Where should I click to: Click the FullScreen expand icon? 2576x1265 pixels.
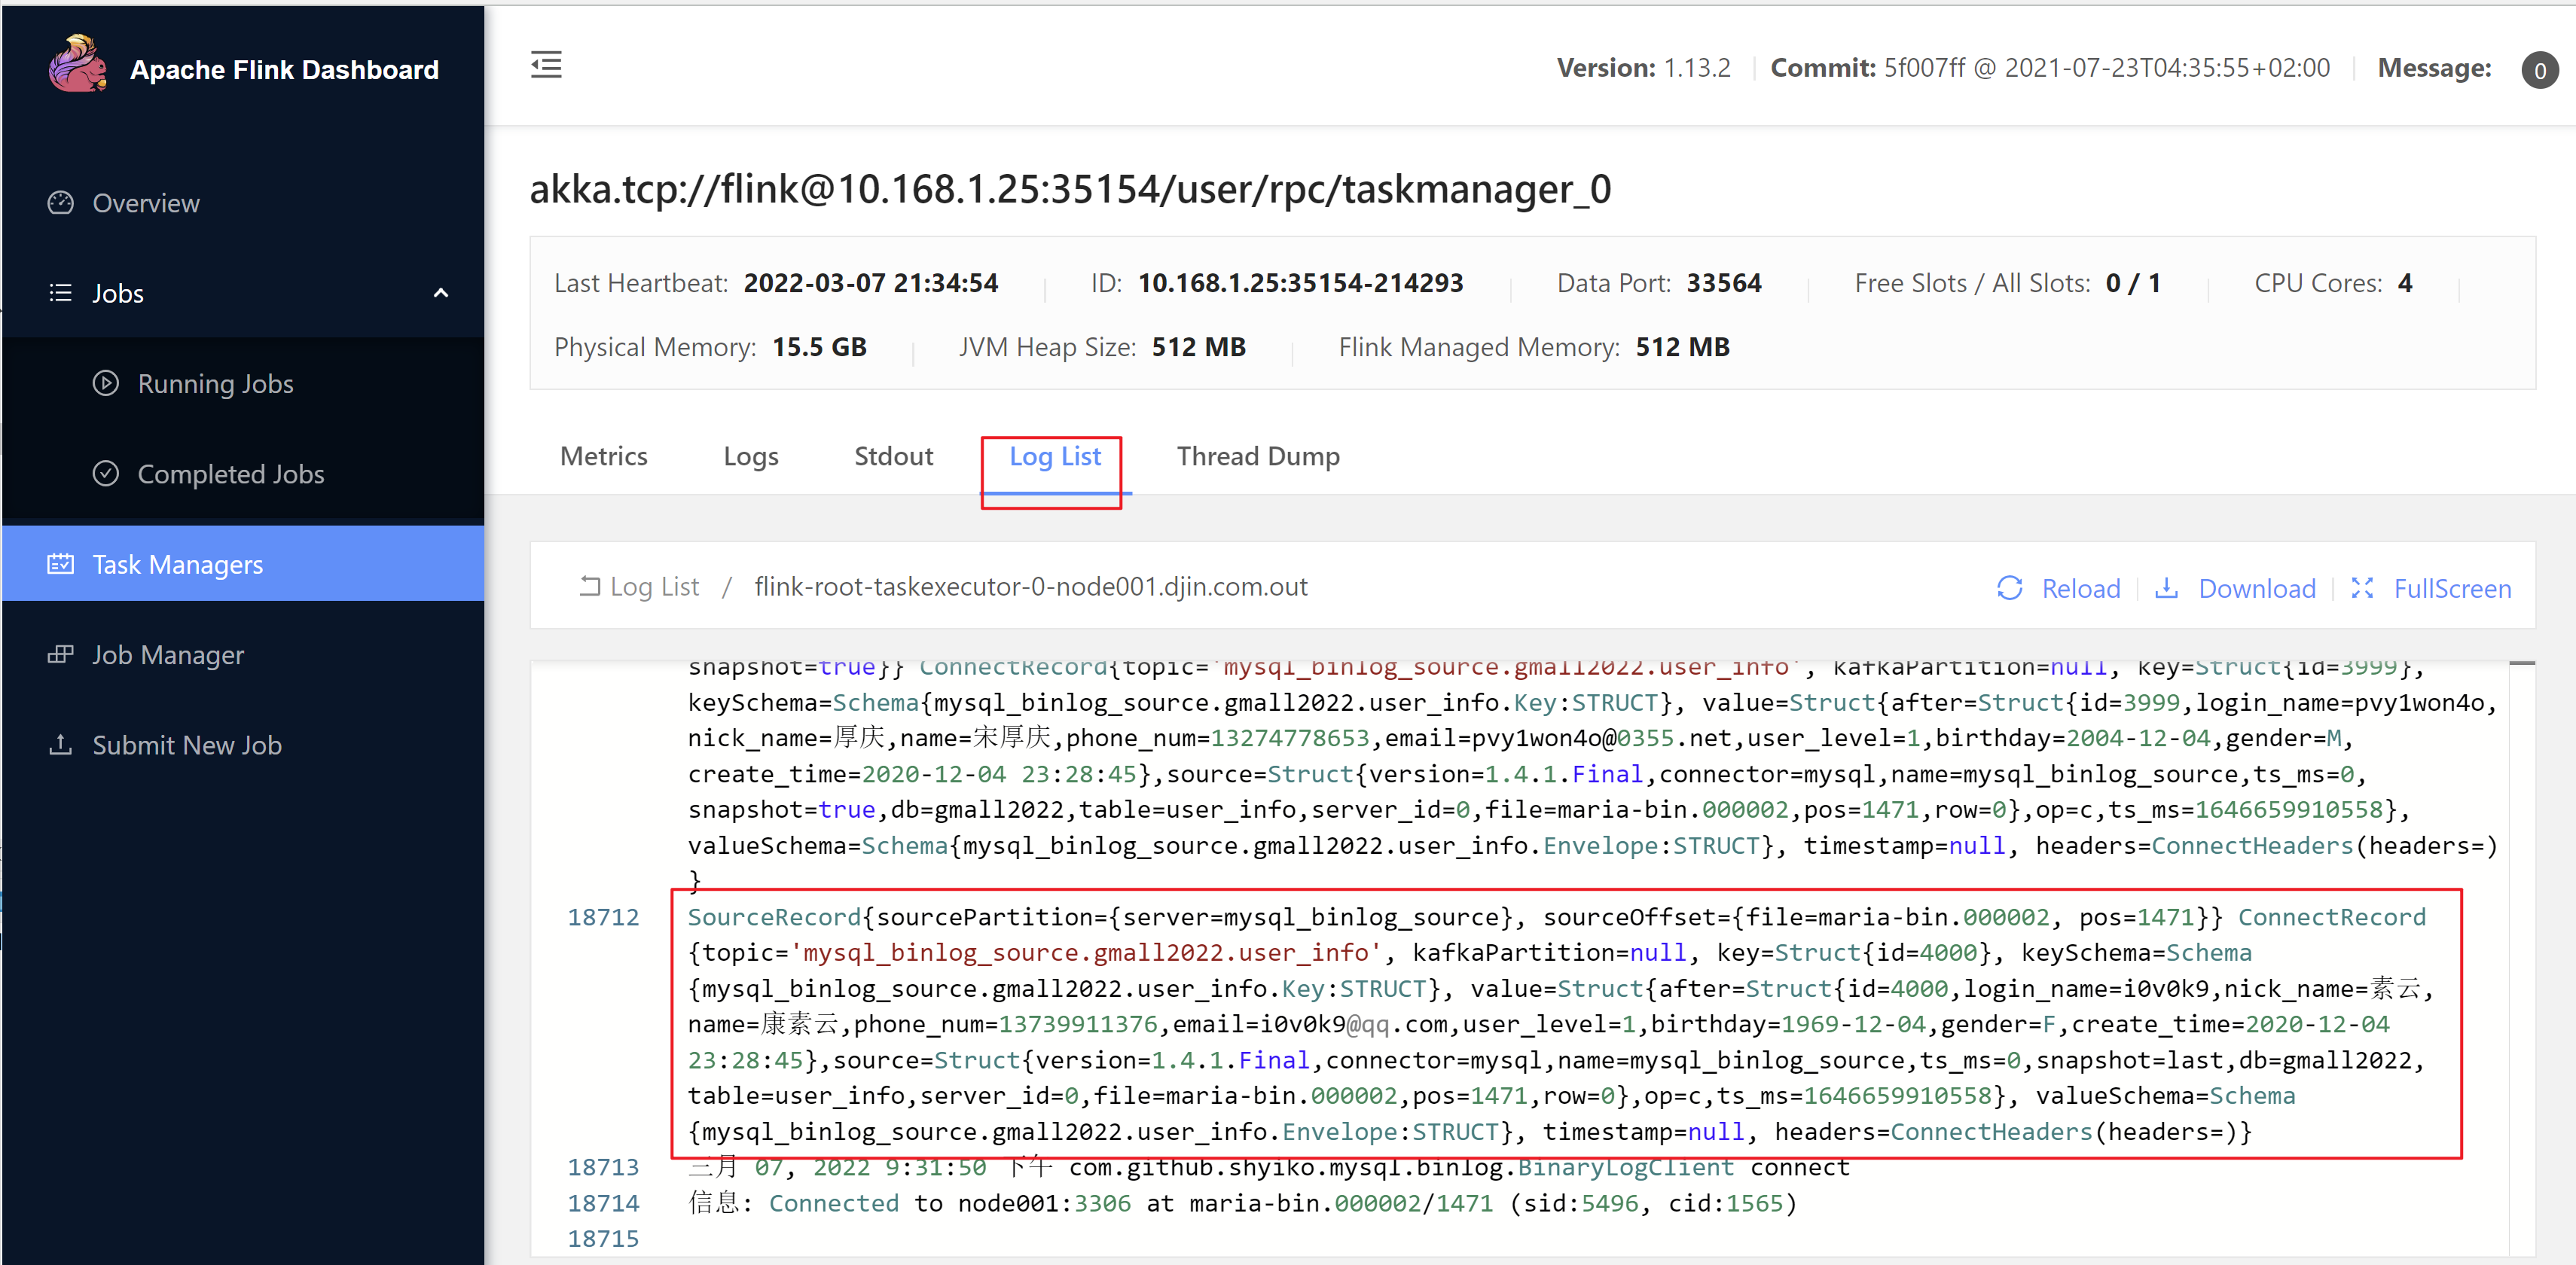pyautogui.click(x=2362, y=588)
